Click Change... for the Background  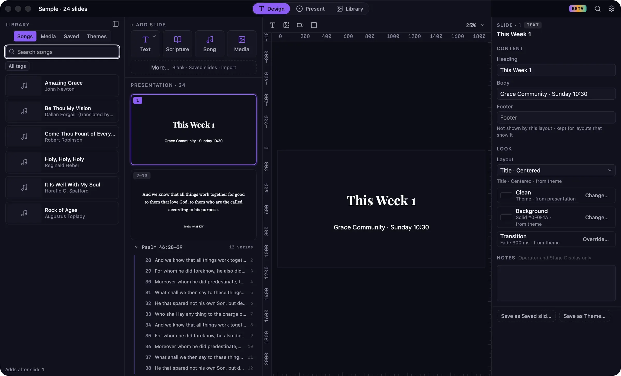pos(597,217)
